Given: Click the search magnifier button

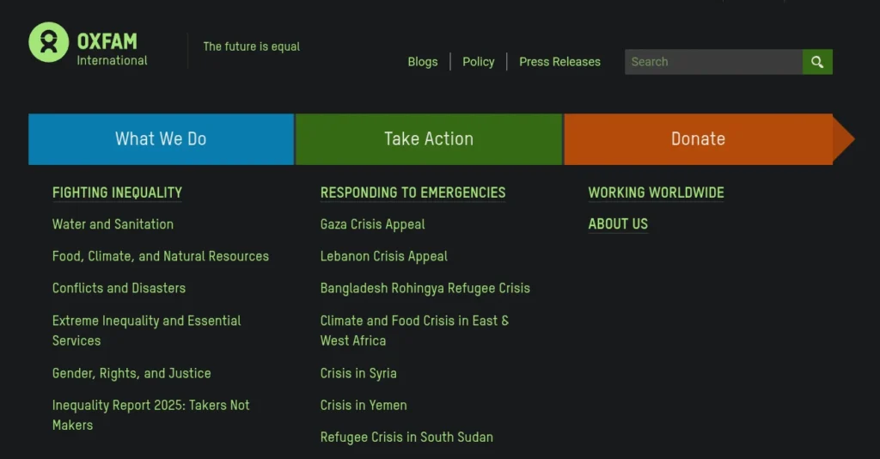Looking at the screenshot, I should 817,62.
